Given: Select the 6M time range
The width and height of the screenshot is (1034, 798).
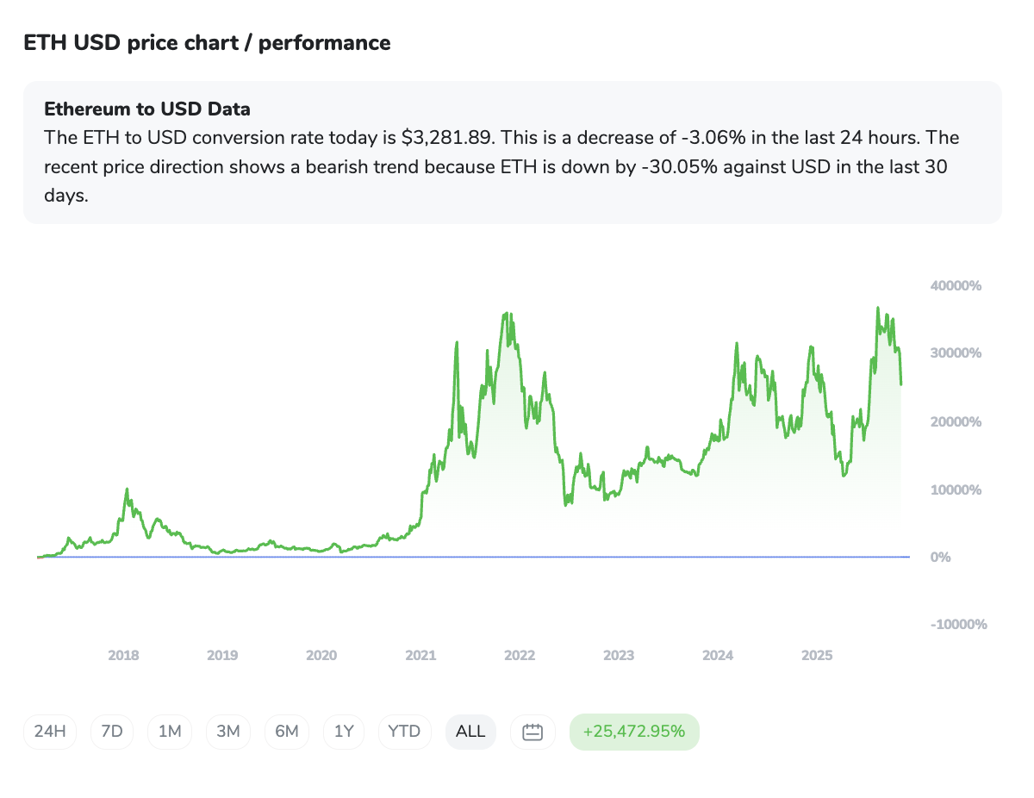Looking at the screenshot, I should point(287,732).
